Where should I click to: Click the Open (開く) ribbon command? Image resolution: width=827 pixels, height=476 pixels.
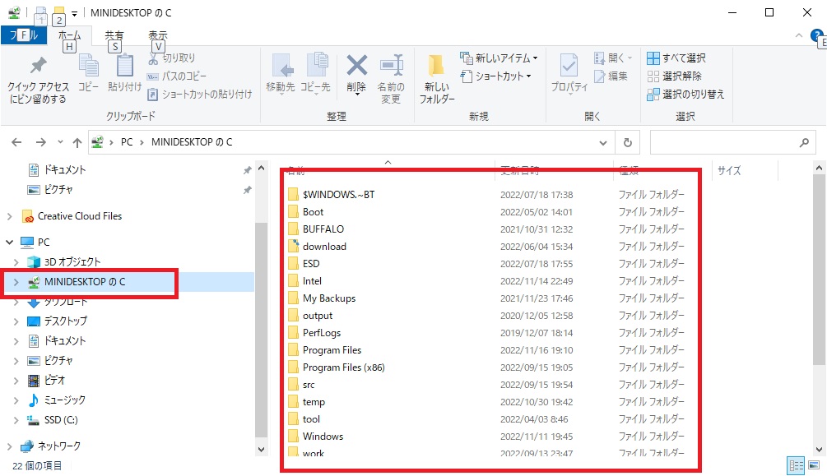613,58
